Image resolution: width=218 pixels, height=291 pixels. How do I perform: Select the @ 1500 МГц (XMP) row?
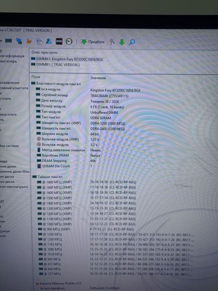coord(86,198)
